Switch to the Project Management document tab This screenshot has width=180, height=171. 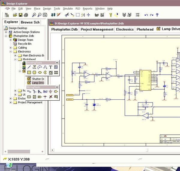coord(97,29)
